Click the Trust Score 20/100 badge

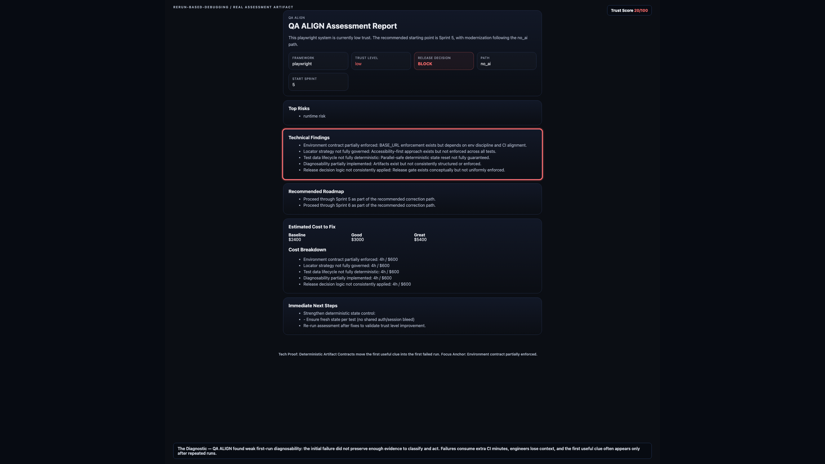point(629,10)
